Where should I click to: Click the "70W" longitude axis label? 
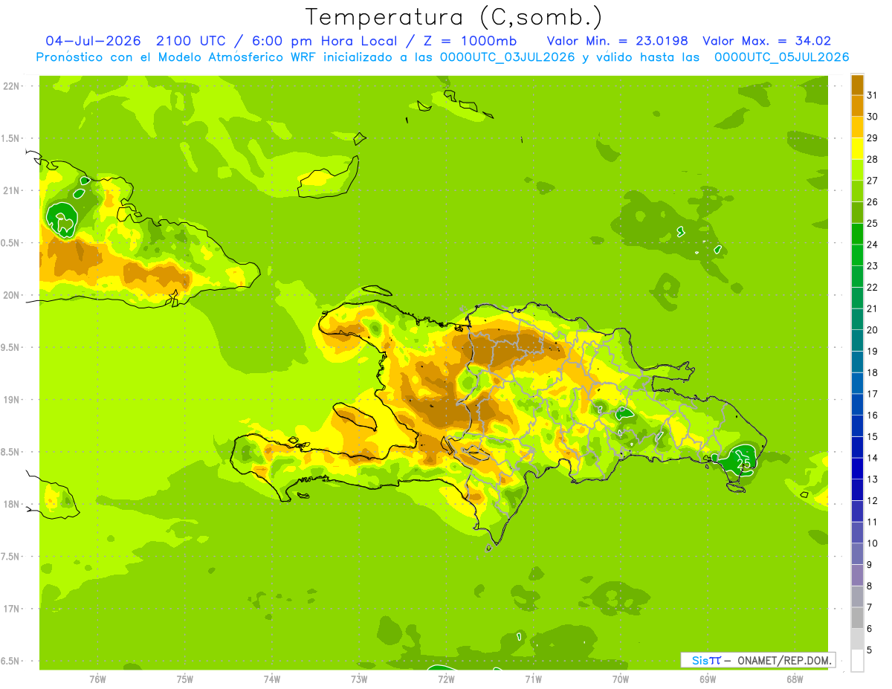[x=621, y=679]
